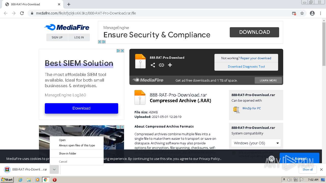
Task: Click archive icon beside Compressed Archive heading
Action: (x=140, y=97)
